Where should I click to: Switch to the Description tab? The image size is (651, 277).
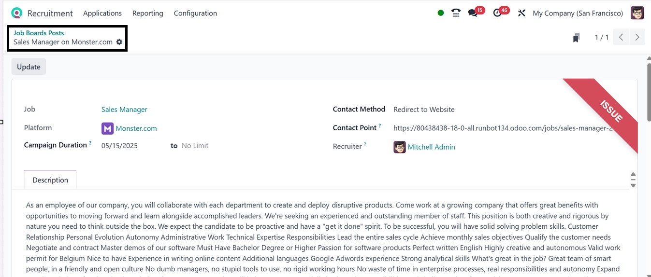[x=50, y=180]
